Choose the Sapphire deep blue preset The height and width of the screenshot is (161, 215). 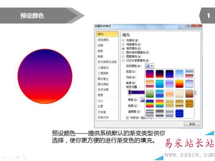(179, 113)
